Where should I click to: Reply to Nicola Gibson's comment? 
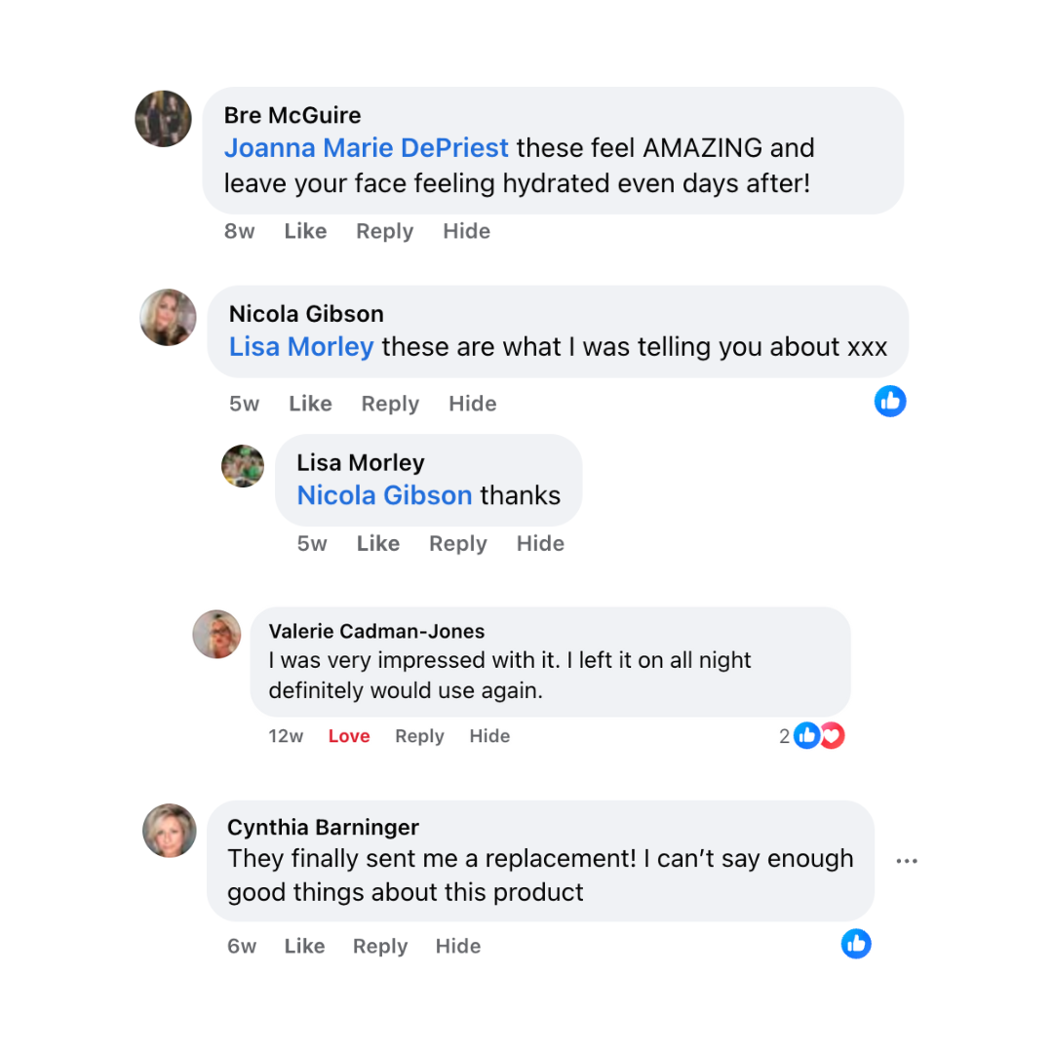pyautogui.click(x=390, y=404)
